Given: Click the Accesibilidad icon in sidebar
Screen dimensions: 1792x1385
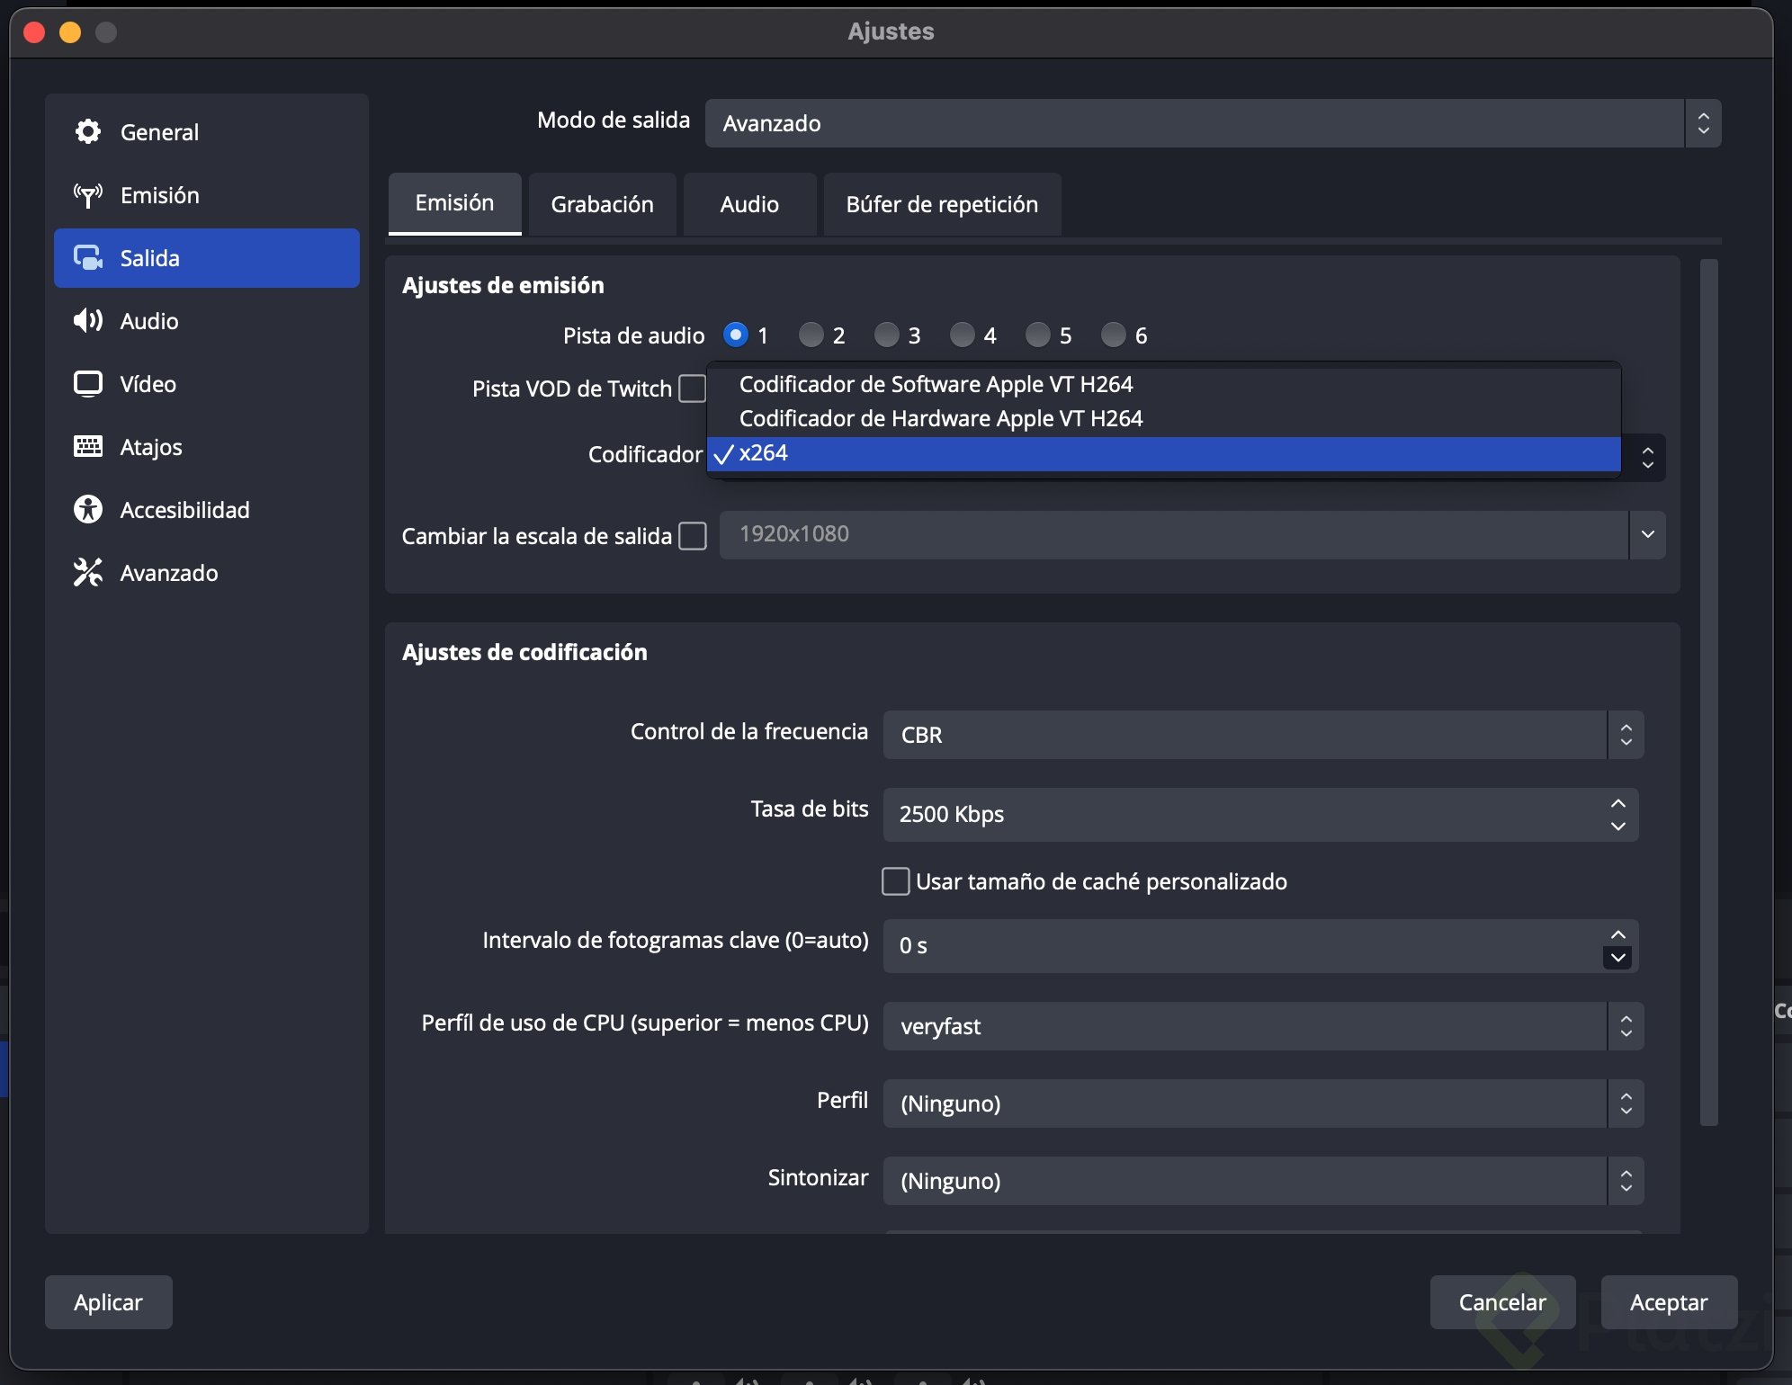Looking at the screenshot, I should [87, 510].
